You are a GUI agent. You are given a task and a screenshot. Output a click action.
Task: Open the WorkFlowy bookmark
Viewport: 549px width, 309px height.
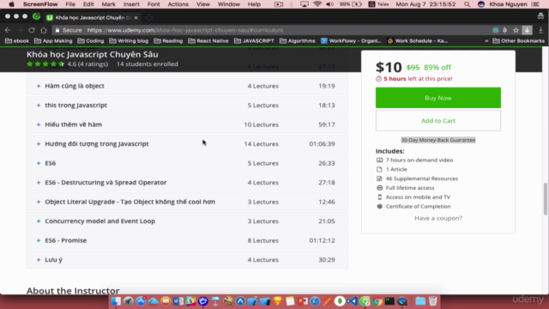coord(351,41)
